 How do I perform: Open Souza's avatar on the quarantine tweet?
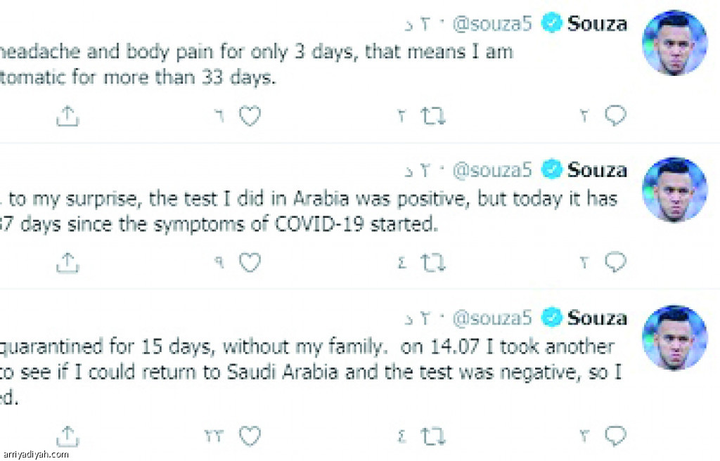(x=674, y=338)
